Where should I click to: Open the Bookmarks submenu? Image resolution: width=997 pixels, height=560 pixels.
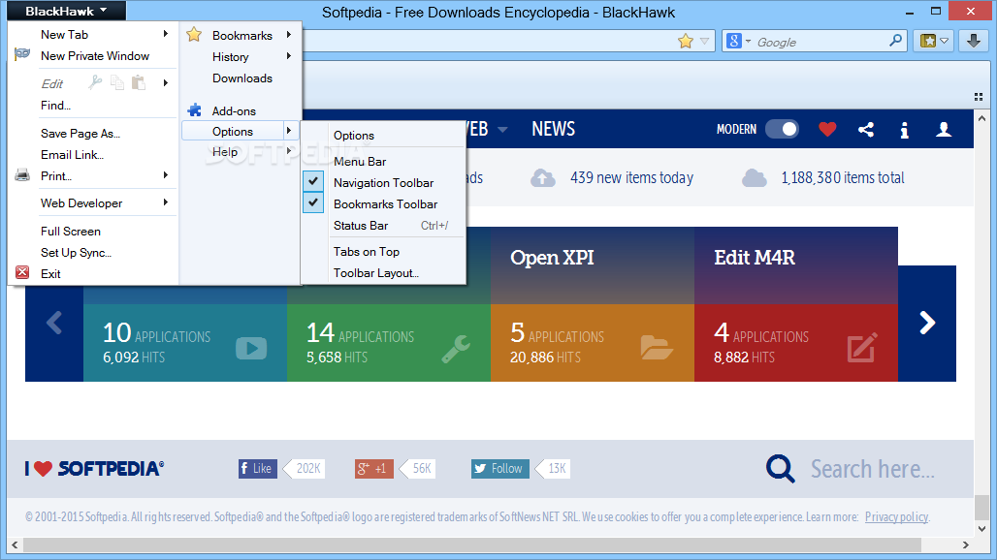[241, 36]
